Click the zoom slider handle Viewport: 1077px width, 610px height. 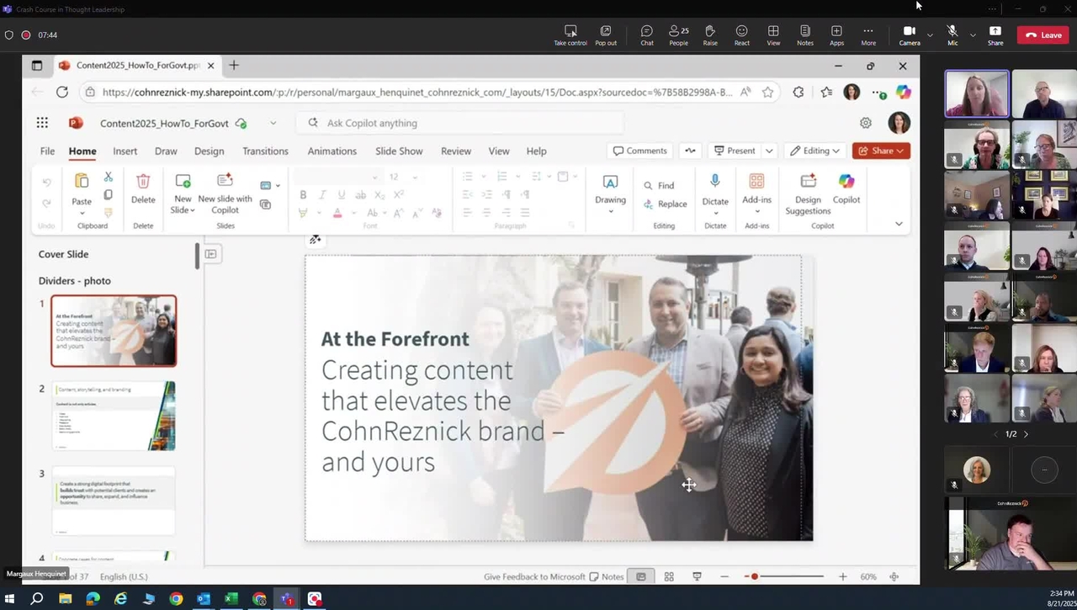[x=755, y=576]
